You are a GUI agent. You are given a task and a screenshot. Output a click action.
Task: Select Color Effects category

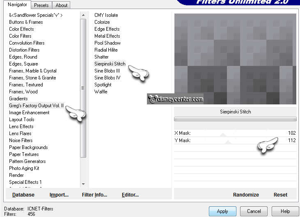21,29
